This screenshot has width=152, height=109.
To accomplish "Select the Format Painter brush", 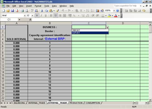I will [58, 11].
